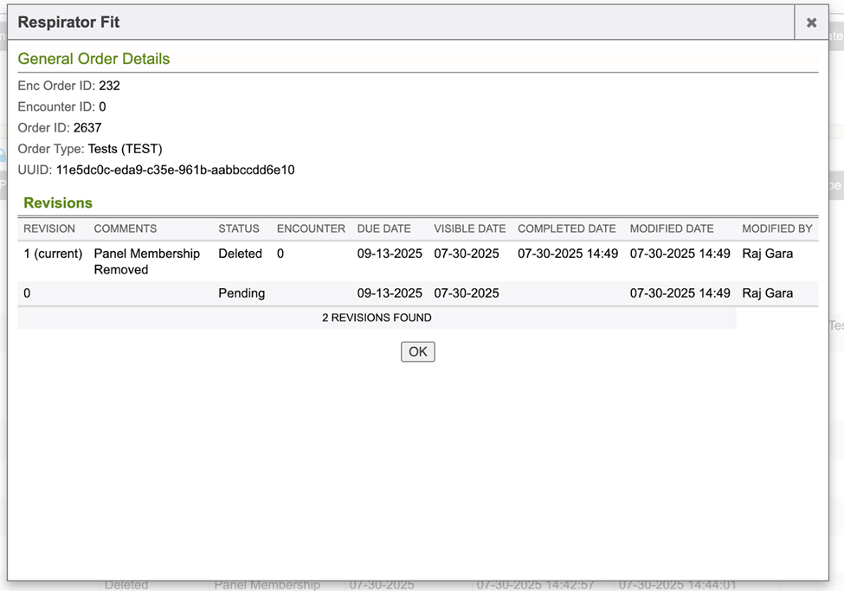Click the Comments column header
Viewport: 844px width, 591px height.
126,228
